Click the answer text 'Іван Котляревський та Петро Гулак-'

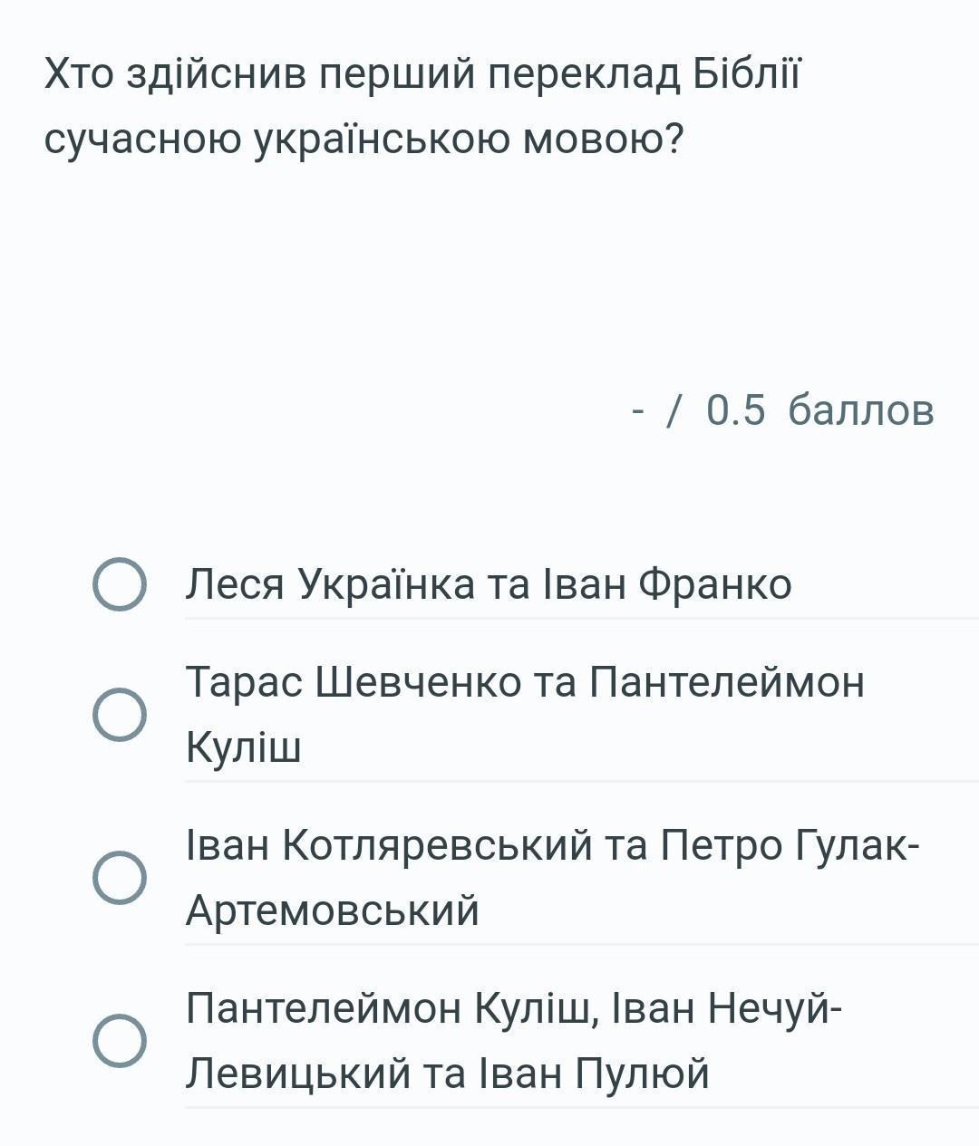[552, 844]
